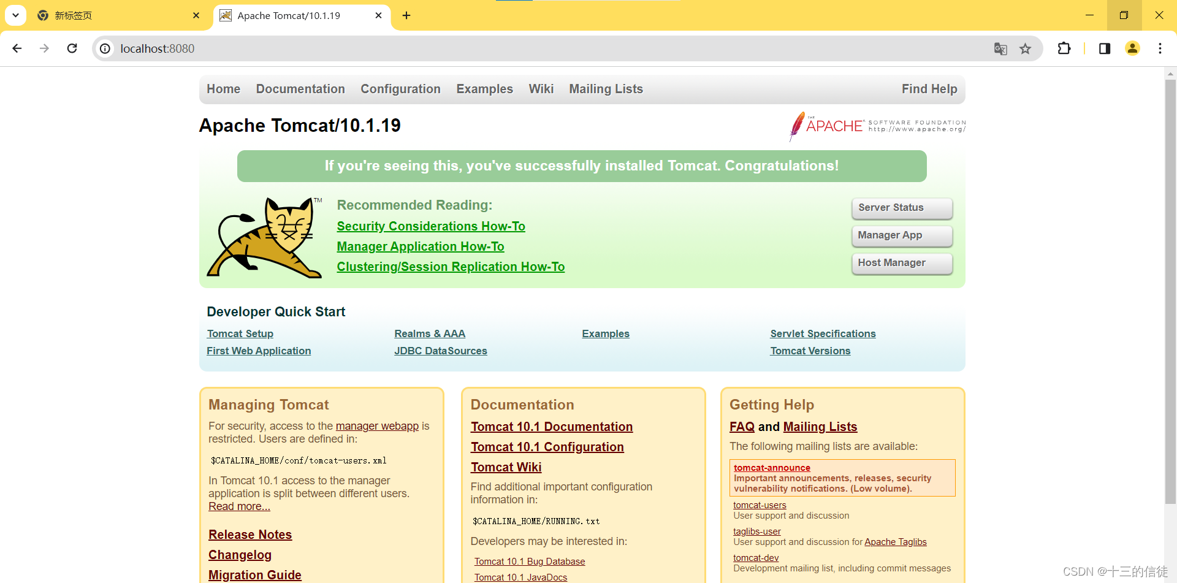Open the Realms & AAA link
The image size is (1177, 583).
(430, 333)
